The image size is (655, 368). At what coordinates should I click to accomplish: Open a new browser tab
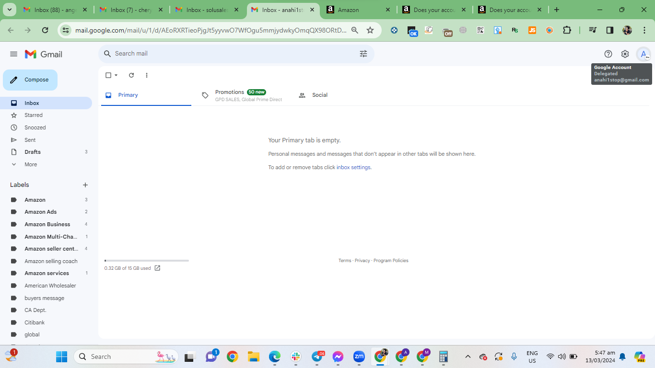(x=557, y=10)
